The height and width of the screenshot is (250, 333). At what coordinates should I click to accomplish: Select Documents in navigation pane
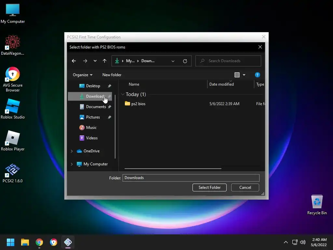[x=96, y=107]
